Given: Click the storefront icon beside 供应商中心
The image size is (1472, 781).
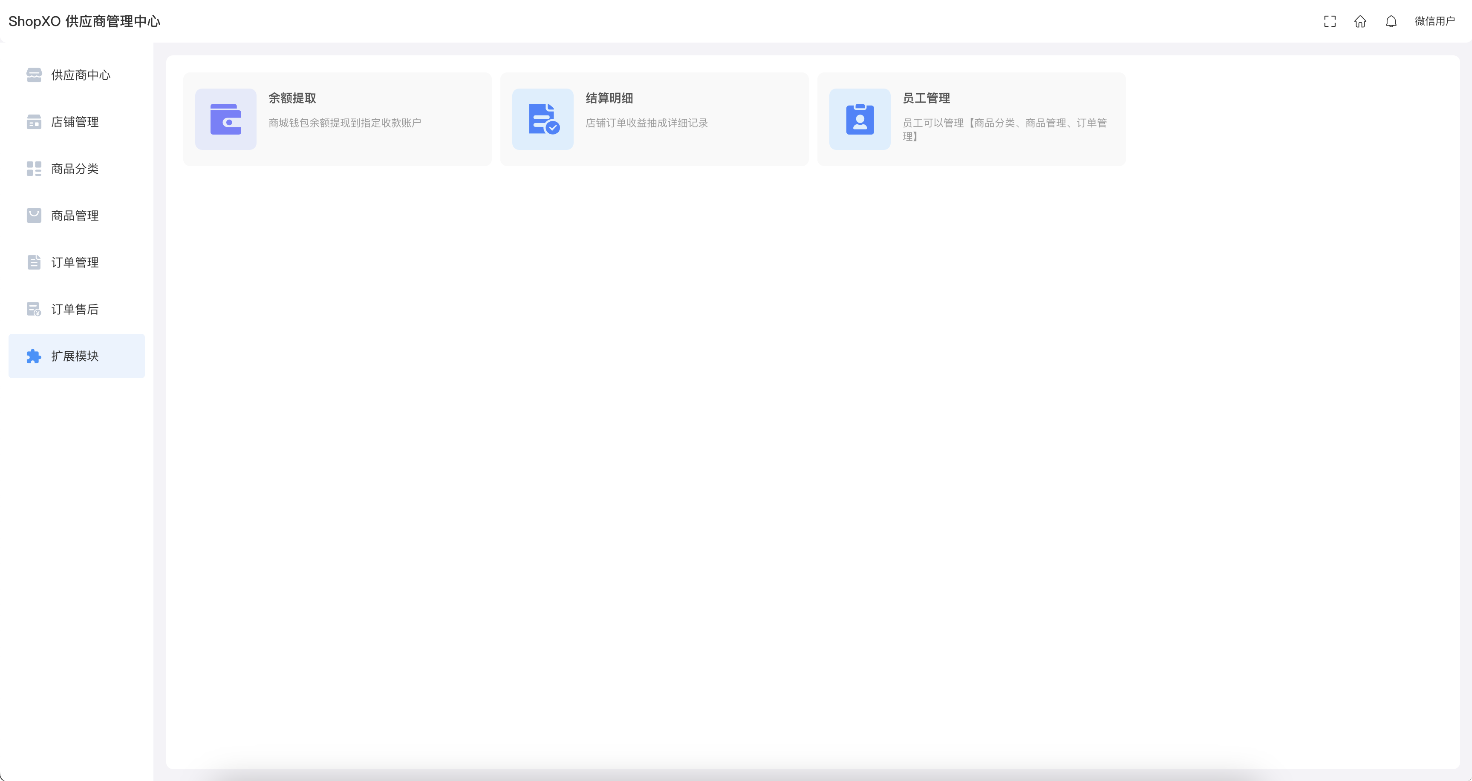Looking at the screenshot, I should 34,75.
